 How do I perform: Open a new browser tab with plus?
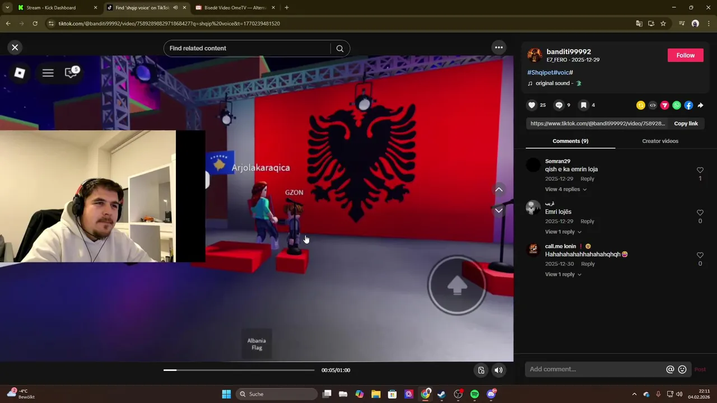[286, 8]
